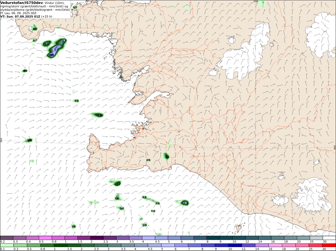This screenshot has width=336, height=251.
Task: Click the 1.2 precipitation value near northwest coast
Action: tap(35, 29)
